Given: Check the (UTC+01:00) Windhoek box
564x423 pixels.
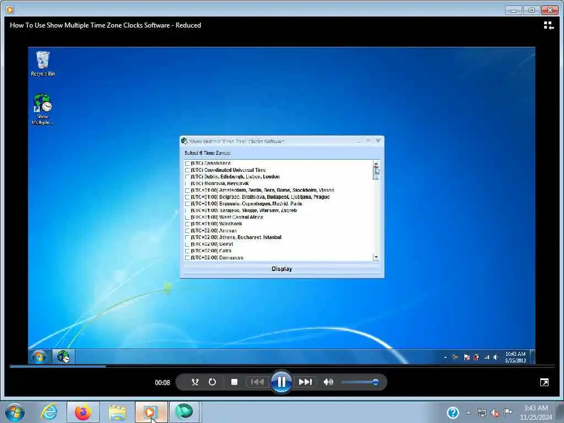Looking at the screenshot, I should click(x=187, y=224).
